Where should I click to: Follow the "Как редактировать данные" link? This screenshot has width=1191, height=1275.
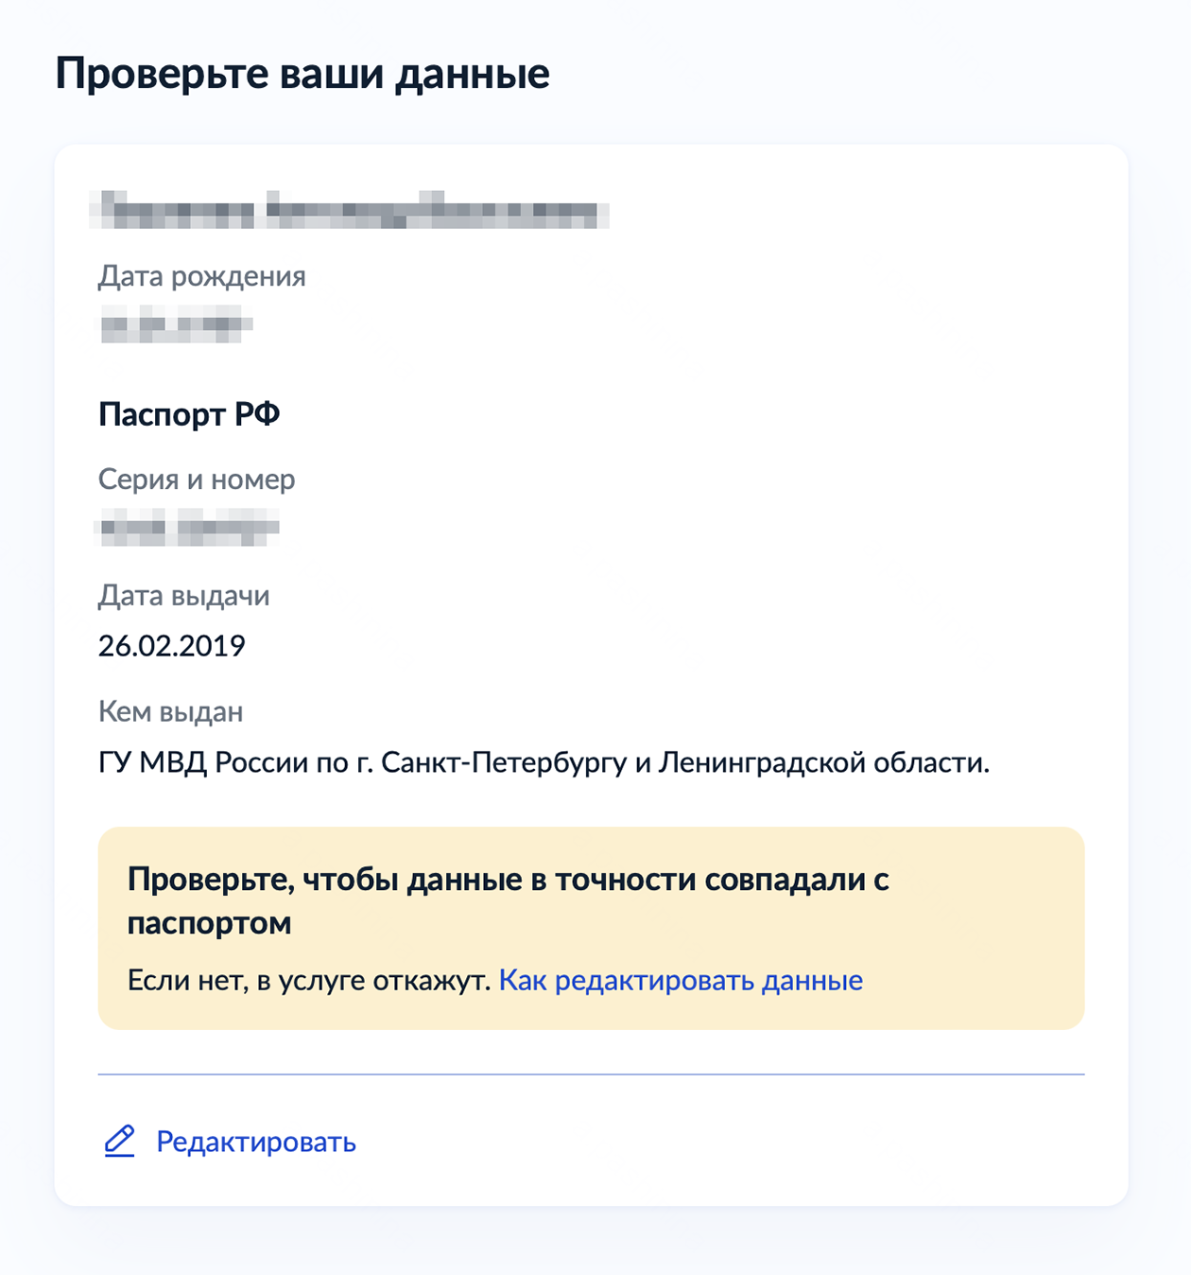click(x=681, y=980)
